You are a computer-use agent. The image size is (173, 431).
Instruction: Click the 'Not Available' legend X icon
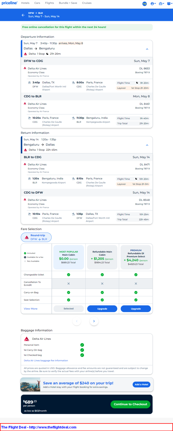(25, 261)
